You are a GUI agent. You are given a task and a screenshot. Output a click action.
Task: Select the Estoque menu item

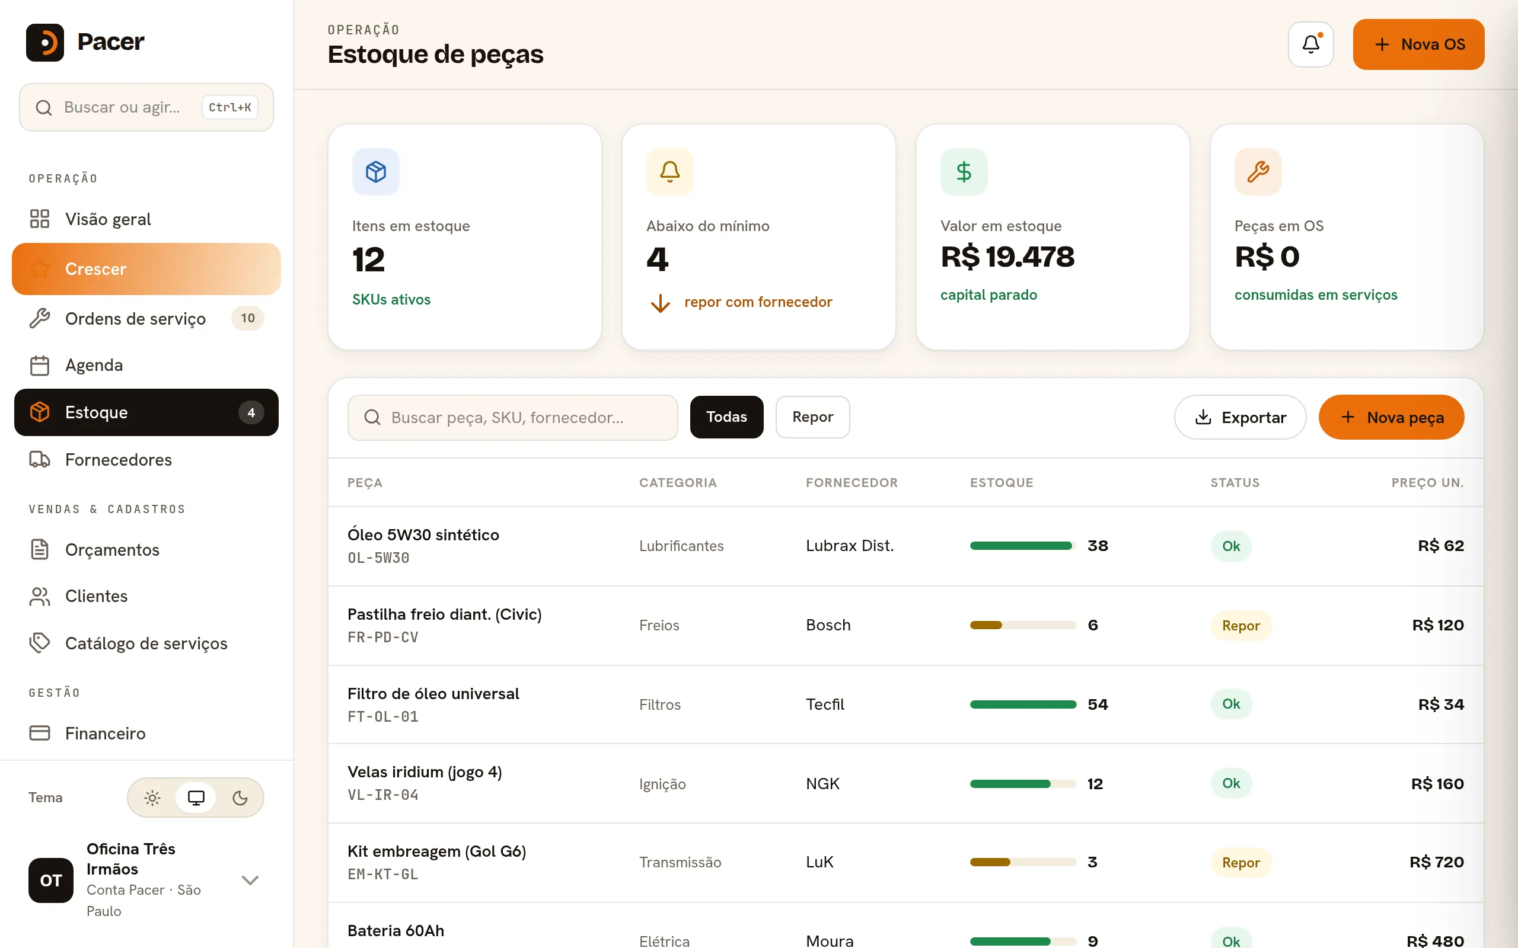(x=146, y=412)
